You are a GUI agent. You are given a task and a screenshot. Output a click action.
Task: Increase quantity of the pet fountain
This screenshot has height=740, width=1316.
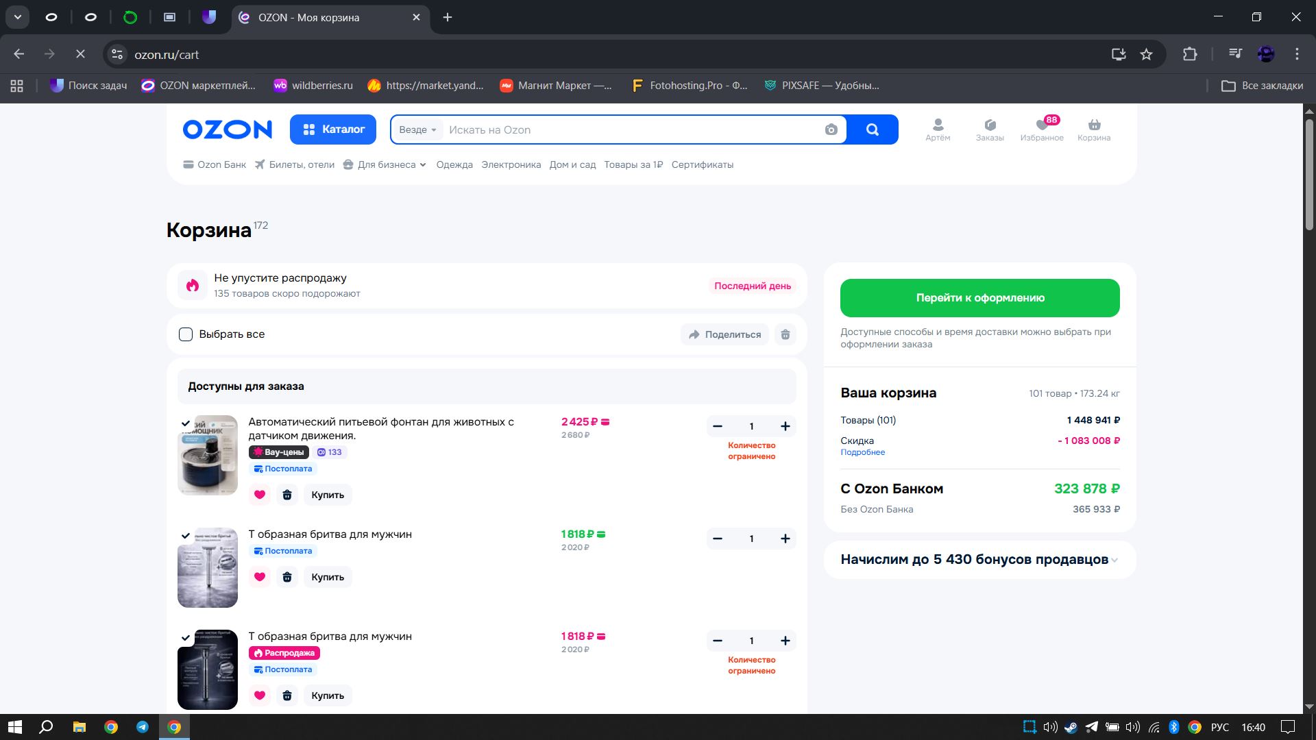[785, 426]
